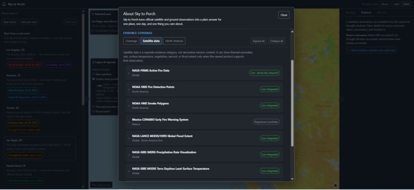Pick Fire & Smoke Jan 8–10, 2025 chip

(x=24, y=65)
